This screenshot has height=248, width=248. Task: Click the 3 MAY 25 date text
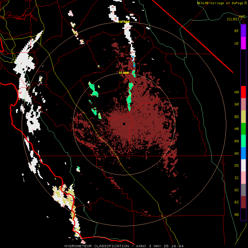(160, 246)
